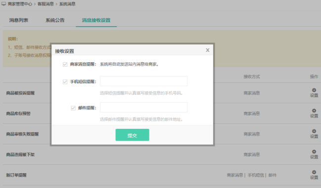Toggle the 手机短信提醒 checkbox
This screenshot has width=321, height=188.
pos(65,82)
